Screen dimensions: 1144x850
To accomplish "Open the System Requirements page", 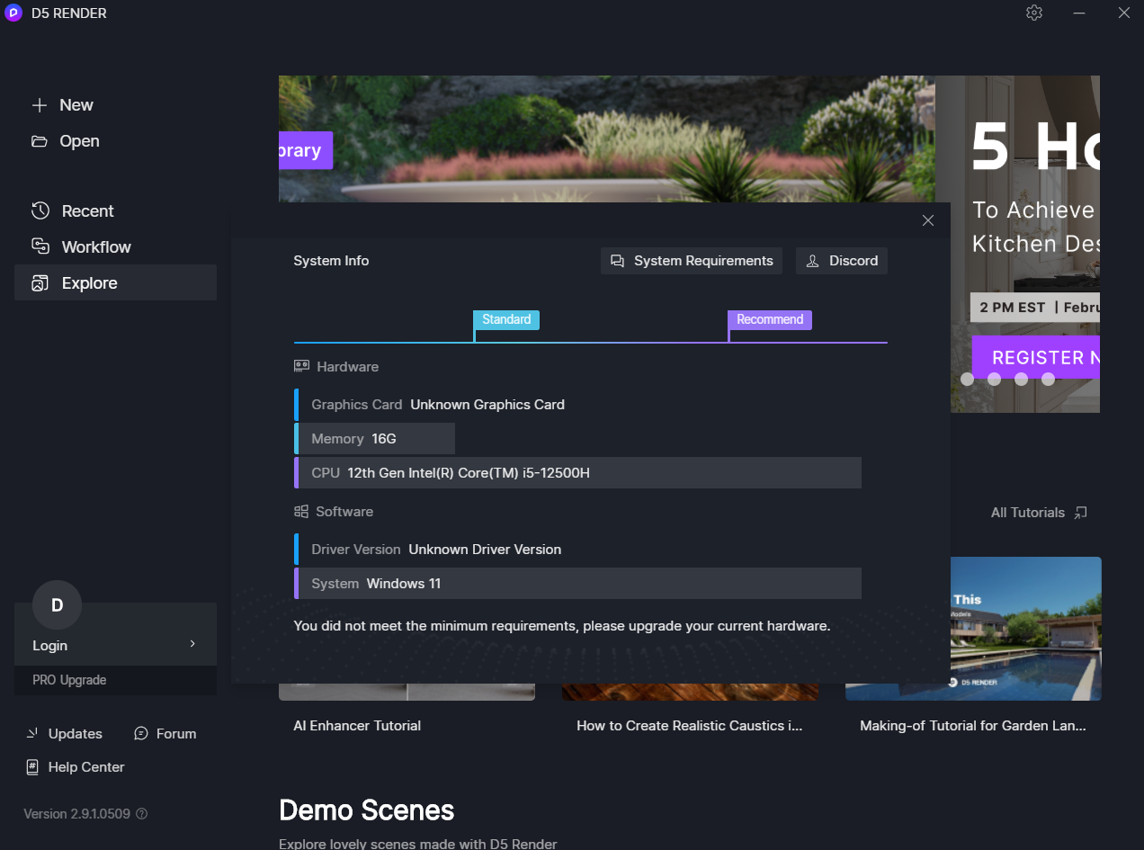I will coord(692,261).
